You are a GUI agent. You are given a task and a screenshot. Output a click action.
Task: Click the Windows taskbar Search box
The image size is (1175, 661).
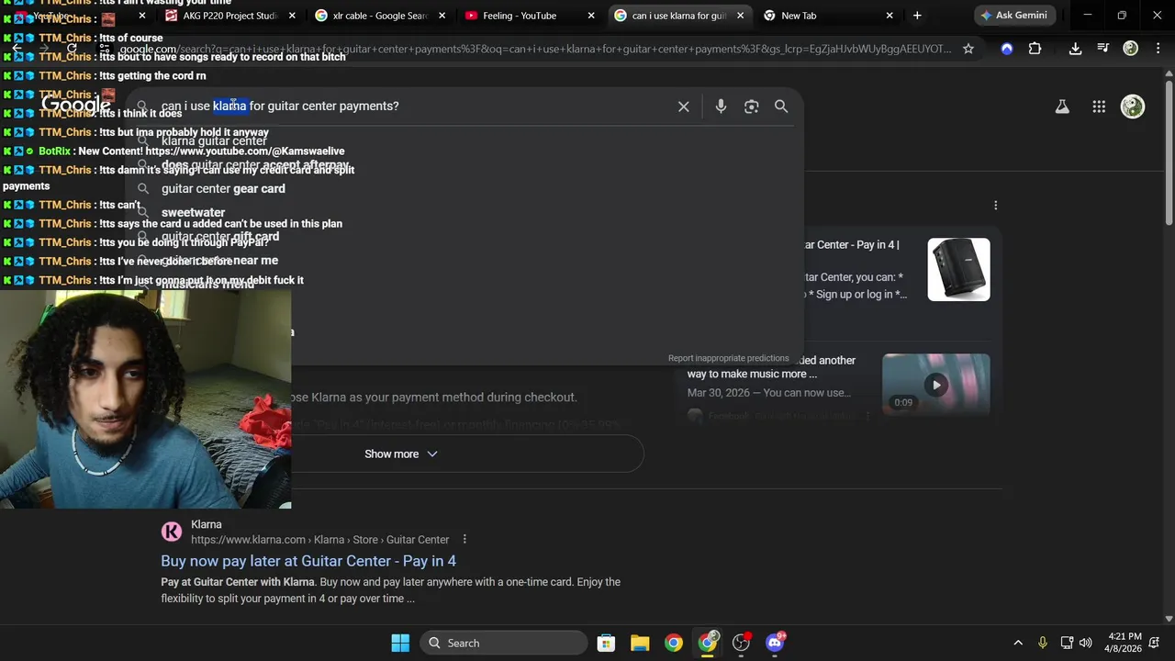click(x=504, y=643)
